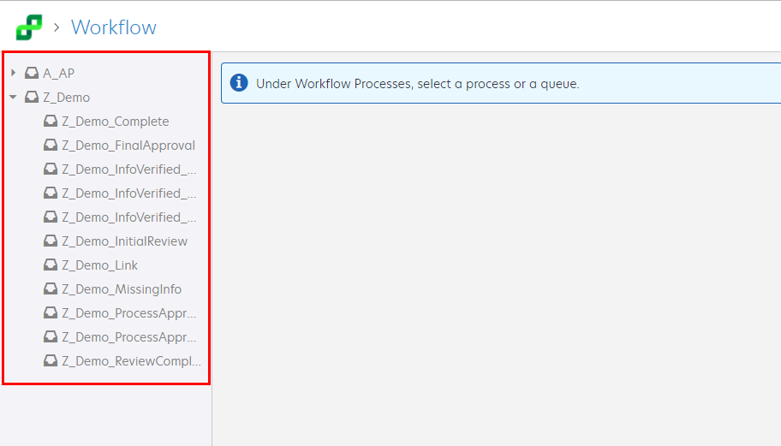Click the blue info icon in banner
Image resolution: width=781 pixels, height=446 pixels.
[x=239, y=83]
